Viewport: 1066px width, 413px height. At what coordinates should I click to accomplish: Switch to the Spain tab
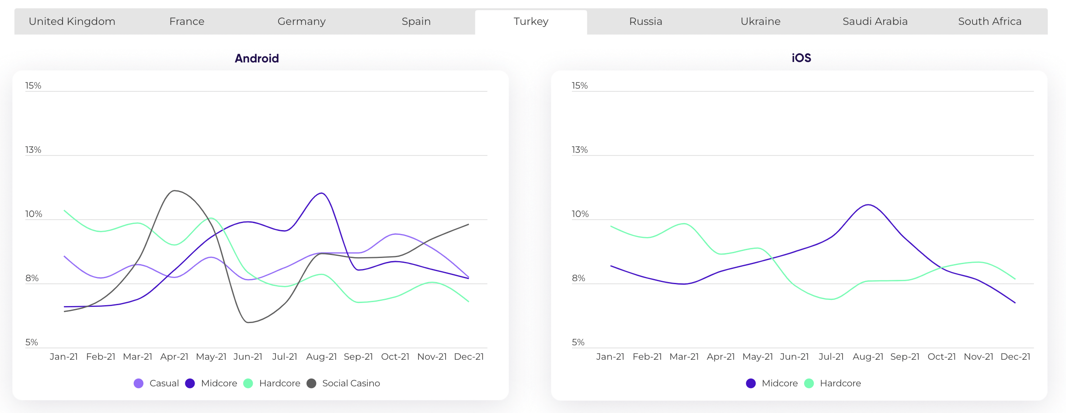click(416, 21)
